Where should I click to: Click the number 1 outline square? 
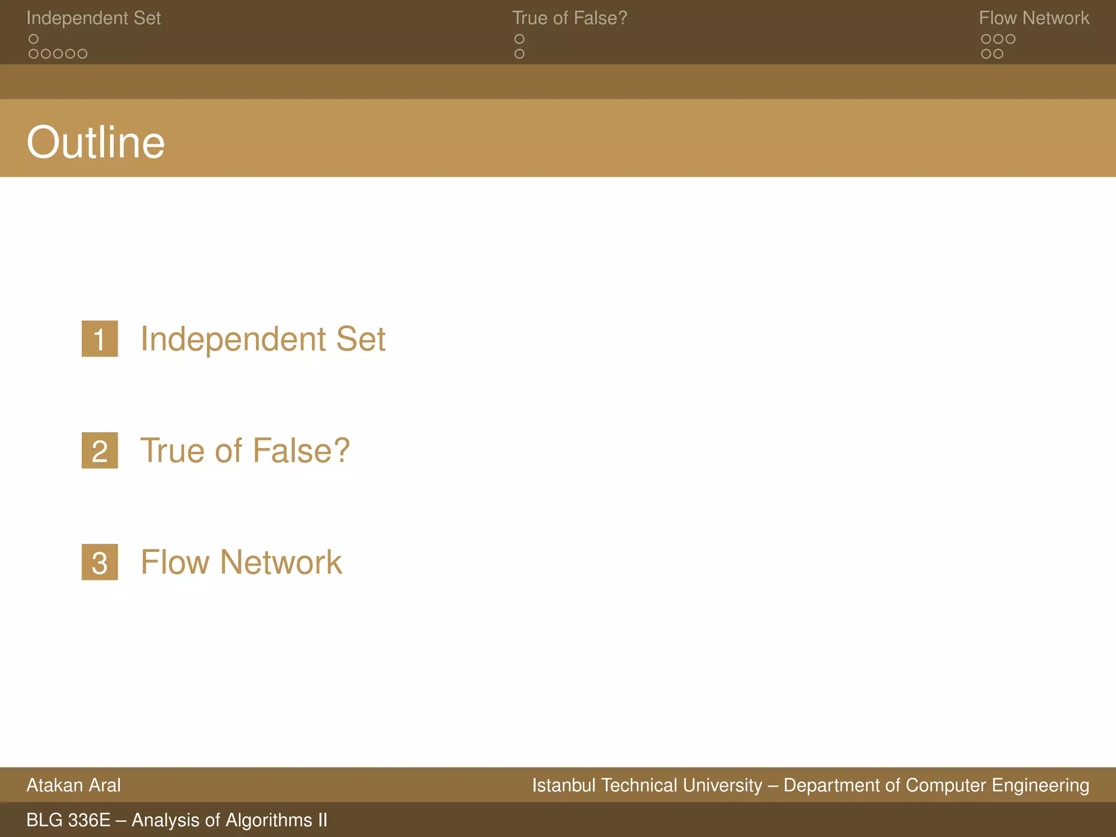[100, 339]
